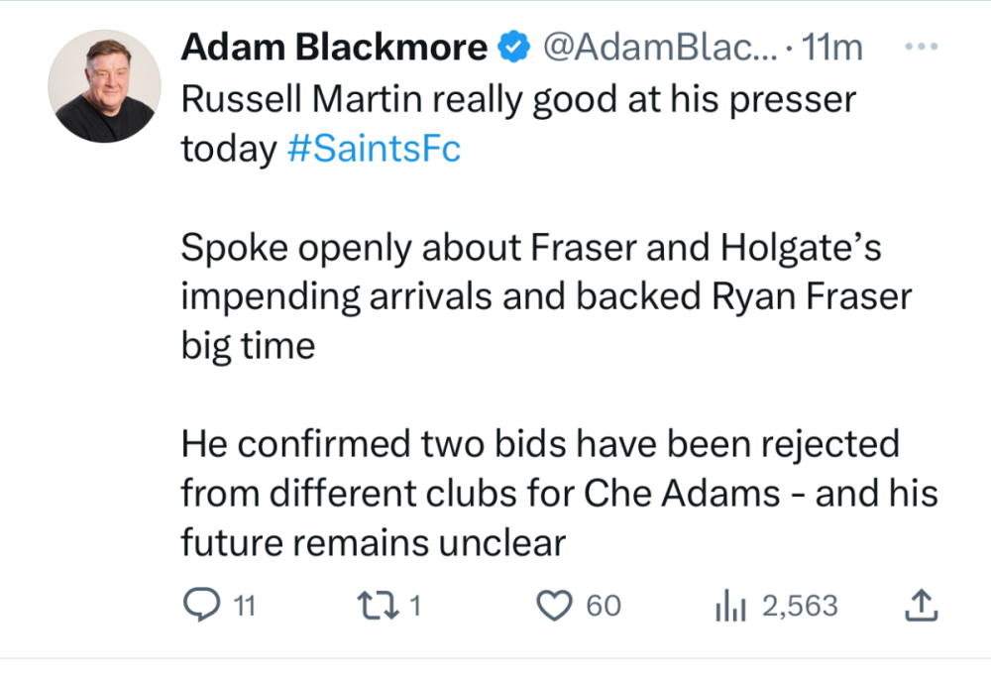991x681 pixels.
Task: Open Adam Blackmore's profile picture
Action: click(104, 84)
